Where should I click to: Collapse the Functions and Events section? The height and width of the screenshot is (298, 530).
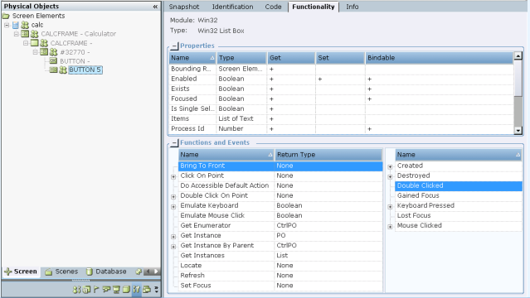click(x=174, y=142)
